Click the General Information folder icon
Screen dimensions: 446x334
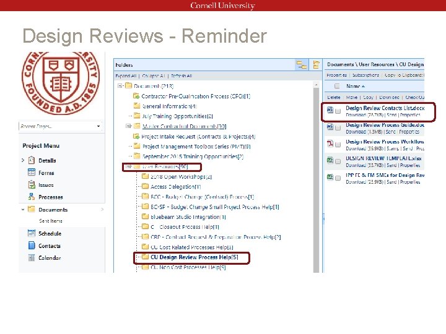coord(137,106)
